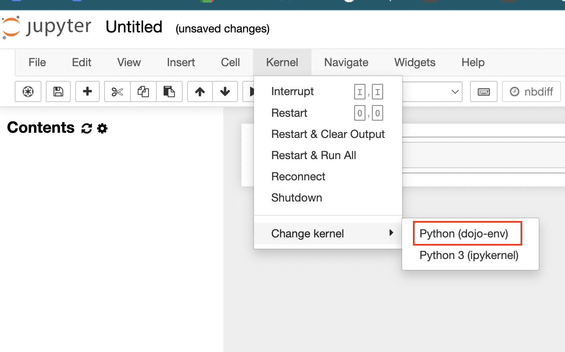Move cell up with arrow icon

click(200, 92)
